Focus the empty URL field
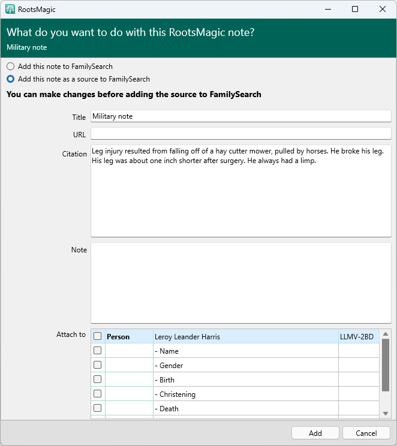 click(x=240, y=134)
